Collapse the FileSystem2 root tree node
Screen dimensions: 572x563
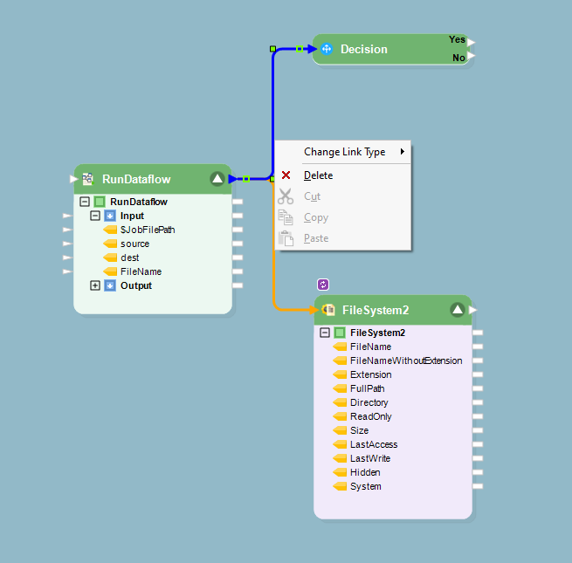coord(325,333)
